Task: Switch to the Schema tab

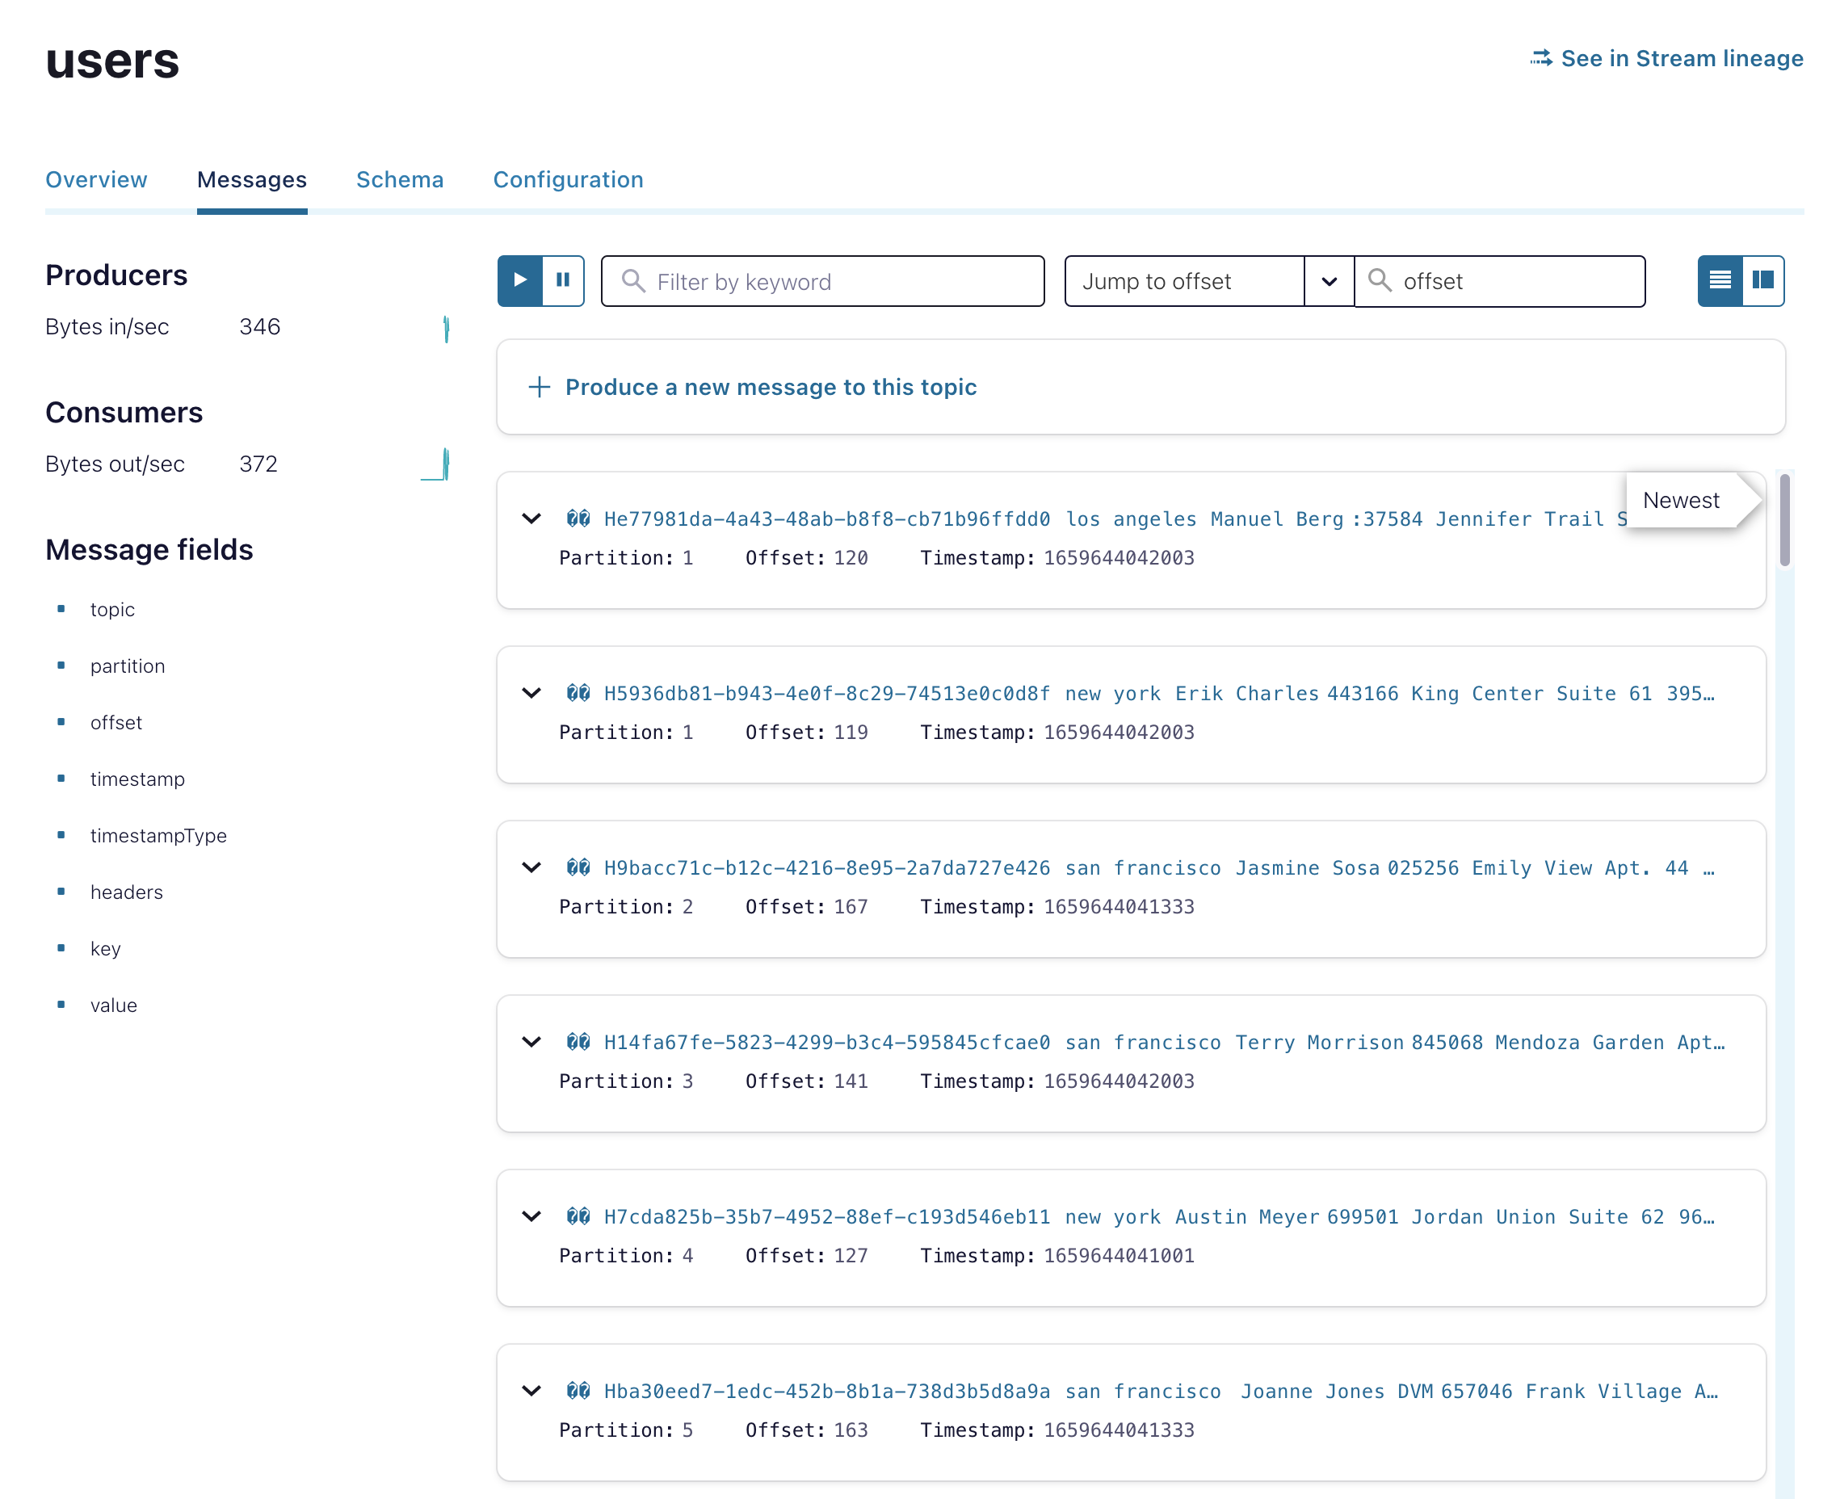Action: click(400, 179)
